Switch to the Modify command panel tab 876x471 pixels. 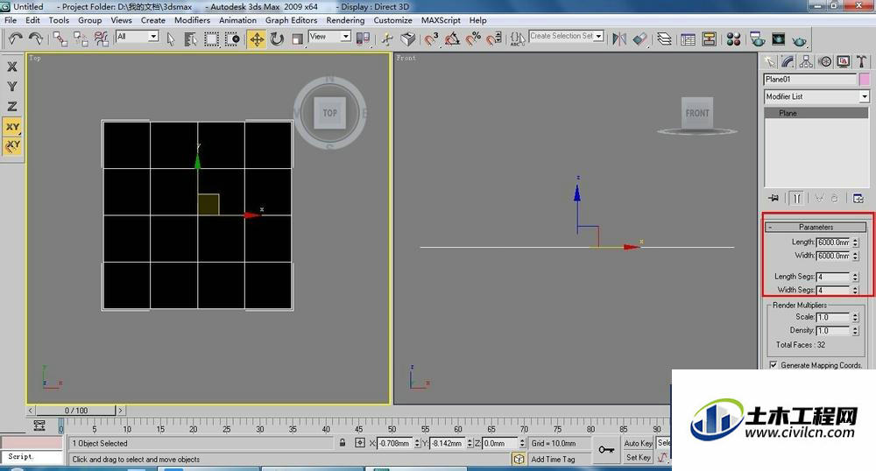pos(788,61)
